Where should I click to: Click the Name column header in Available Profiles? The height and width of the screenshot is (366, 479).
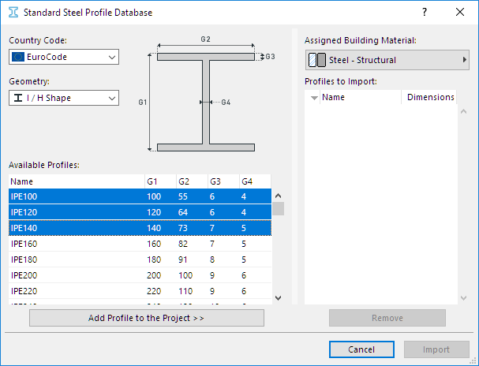(x=76, y=181)
